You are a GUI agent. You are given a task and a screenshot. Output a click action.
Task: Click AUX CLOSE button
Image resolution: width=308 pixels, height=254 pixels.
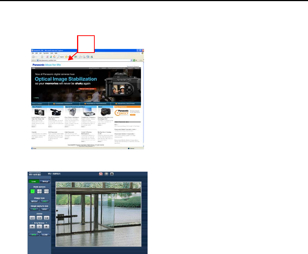tap(45, 235)
